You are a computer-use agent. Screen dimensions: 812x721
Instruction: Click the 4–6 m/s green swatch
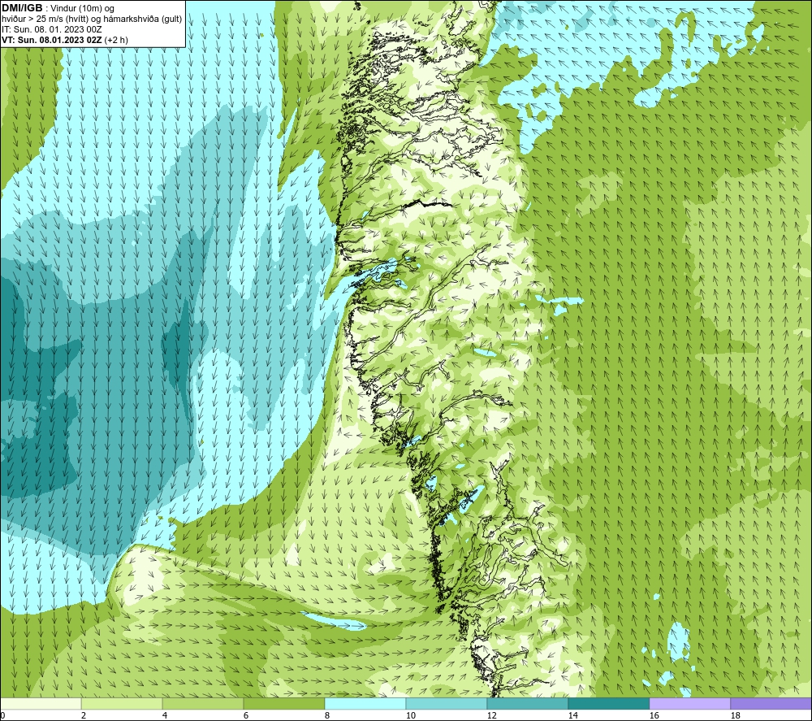(x=203, y=704)
